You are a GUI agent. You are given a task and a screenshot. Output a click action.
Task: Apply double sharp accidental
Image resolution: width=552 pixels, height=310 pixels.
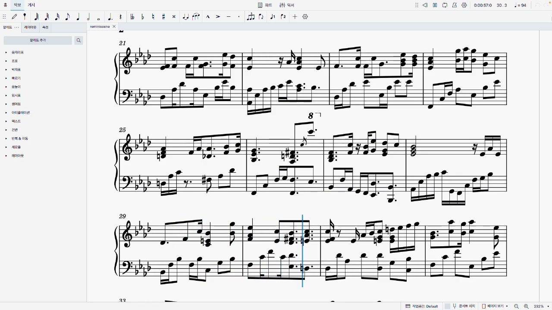pos(174,17)
